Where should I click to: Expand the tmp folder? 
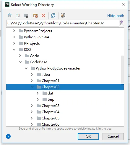(x=38, y=100)
